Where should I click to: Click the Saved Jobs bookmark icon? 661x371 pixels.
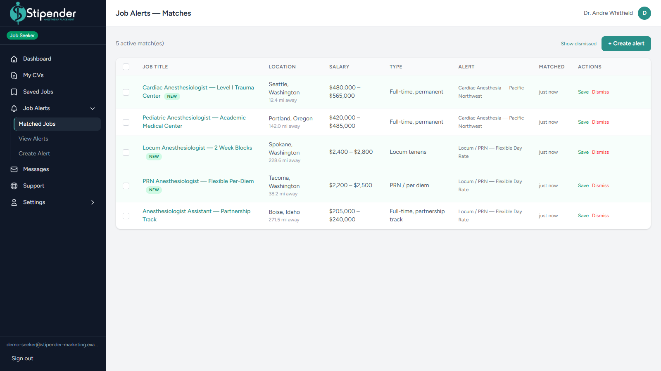tap(14, 92)
